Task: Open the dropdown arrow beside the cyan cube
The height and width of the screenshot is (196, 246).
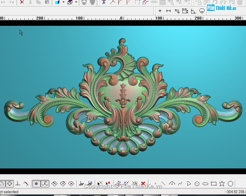Action: pyautogui.click(x=63, y=2)
